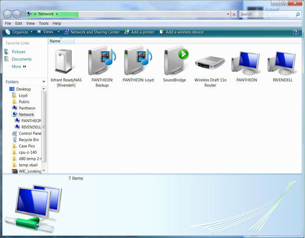Click Network and Sharing Center button text

tap(95, 32)
